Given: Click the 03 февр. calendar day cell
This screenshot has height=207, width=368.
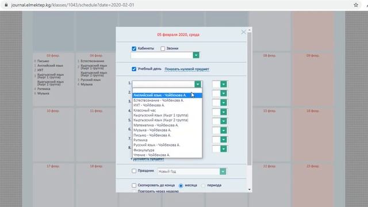Looking at the screenshot, I should pyautogui.click(x=53, y=80).
